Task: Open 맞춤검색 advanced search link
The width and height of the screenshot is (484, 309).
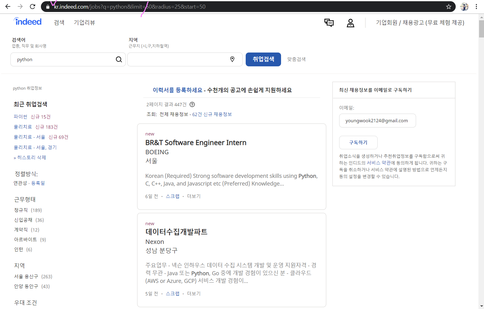Action: [x=296, y=59]
